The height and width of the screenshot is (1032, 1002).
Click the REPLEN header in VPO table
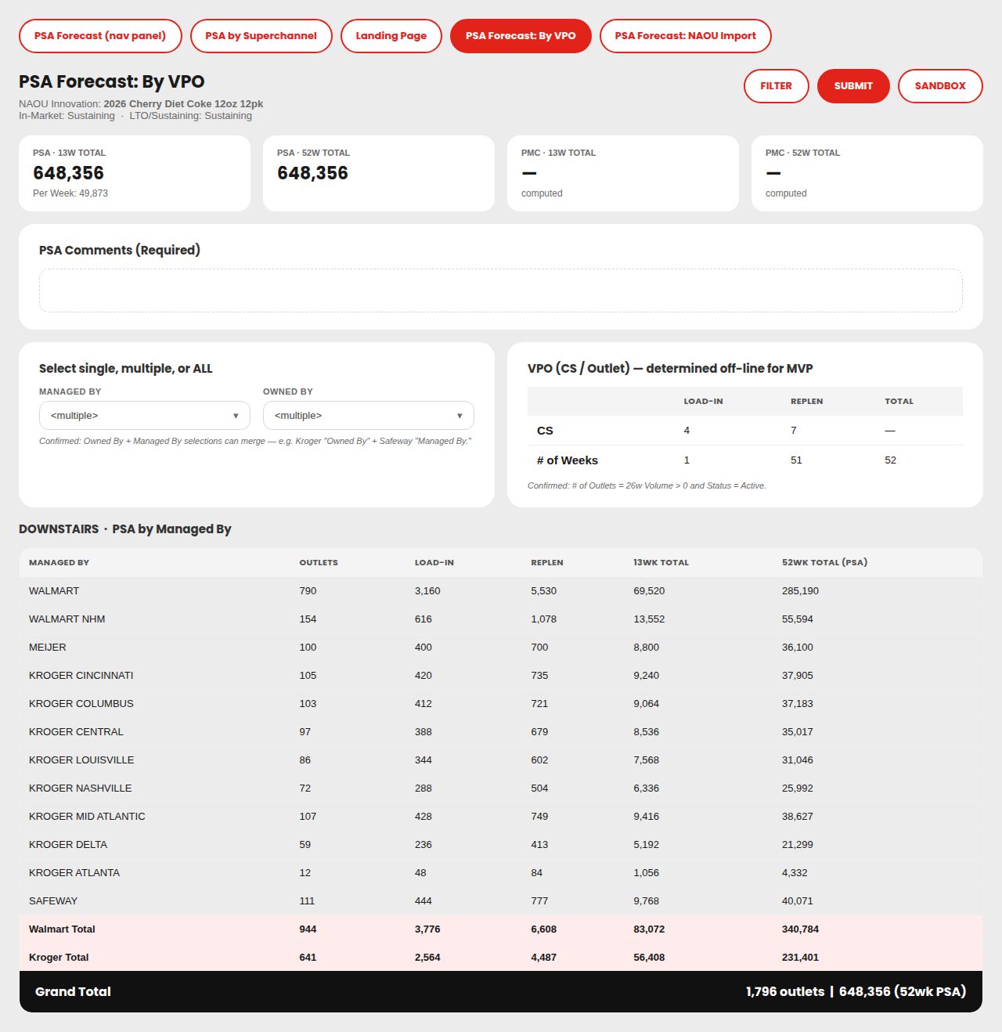click(x=806, y=401)
